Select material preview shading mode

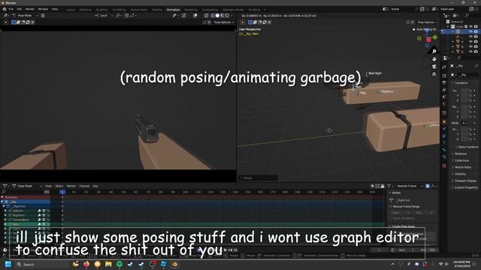coord(222,15)
